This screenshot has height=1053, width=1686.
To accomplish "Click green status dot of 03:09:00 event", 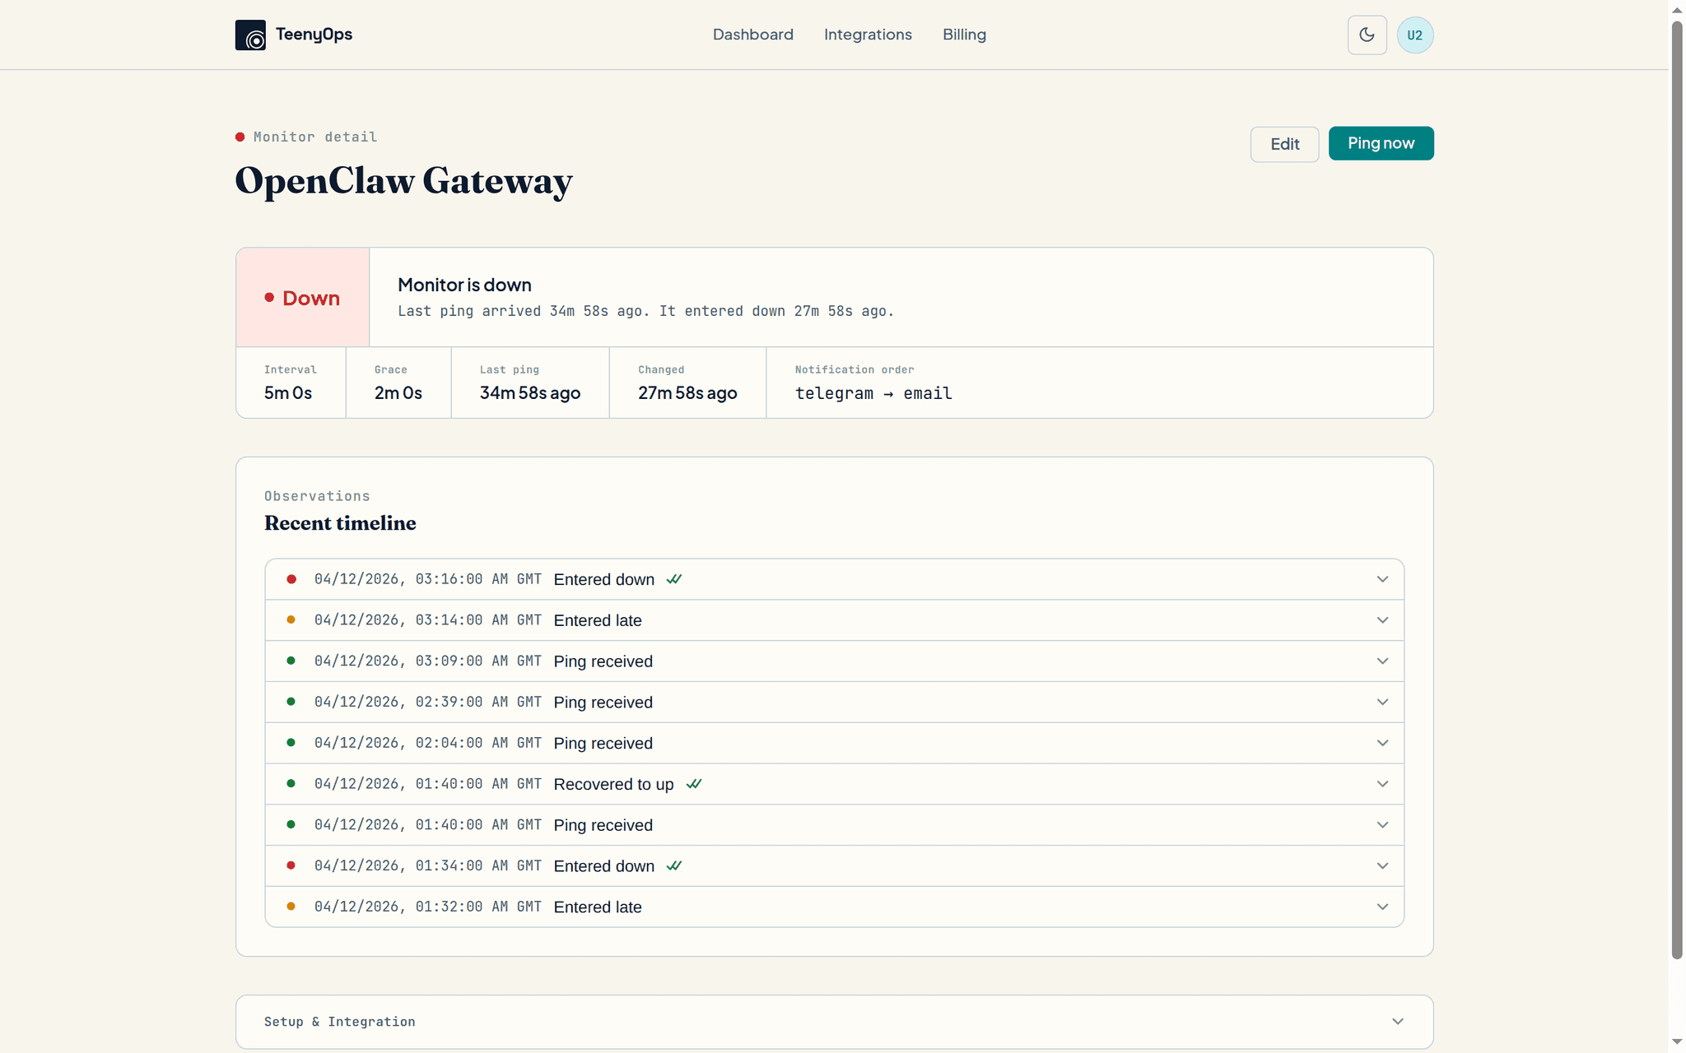I will point(291,661).
